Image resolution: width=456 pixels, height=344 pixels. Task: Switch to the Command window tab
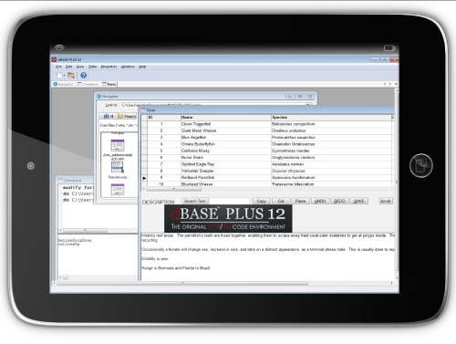88,84
